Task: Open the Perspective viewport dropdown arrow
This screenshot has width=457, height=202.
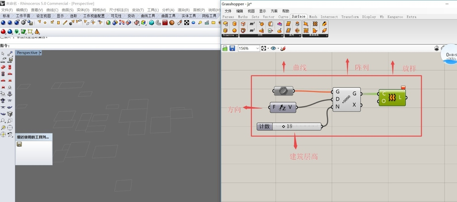Action: click(41, 53)
